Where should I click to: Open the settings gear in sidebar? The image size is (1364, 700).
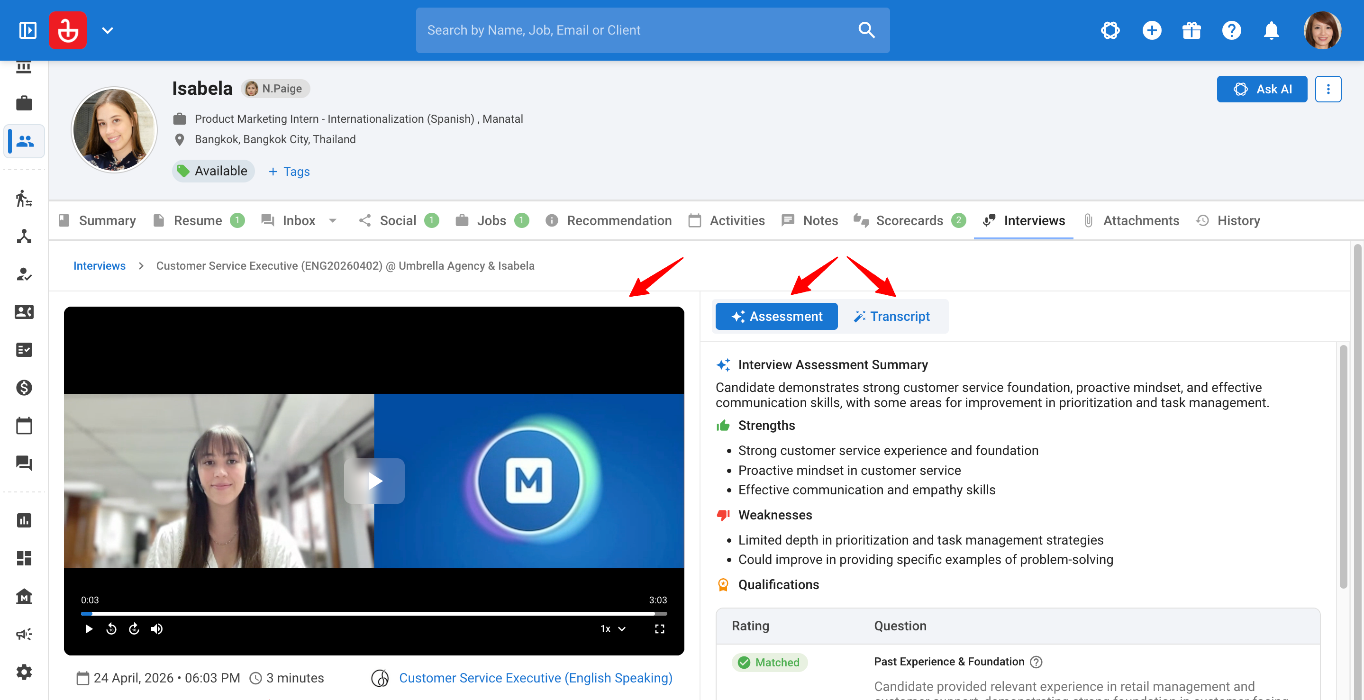click(24, 673)
